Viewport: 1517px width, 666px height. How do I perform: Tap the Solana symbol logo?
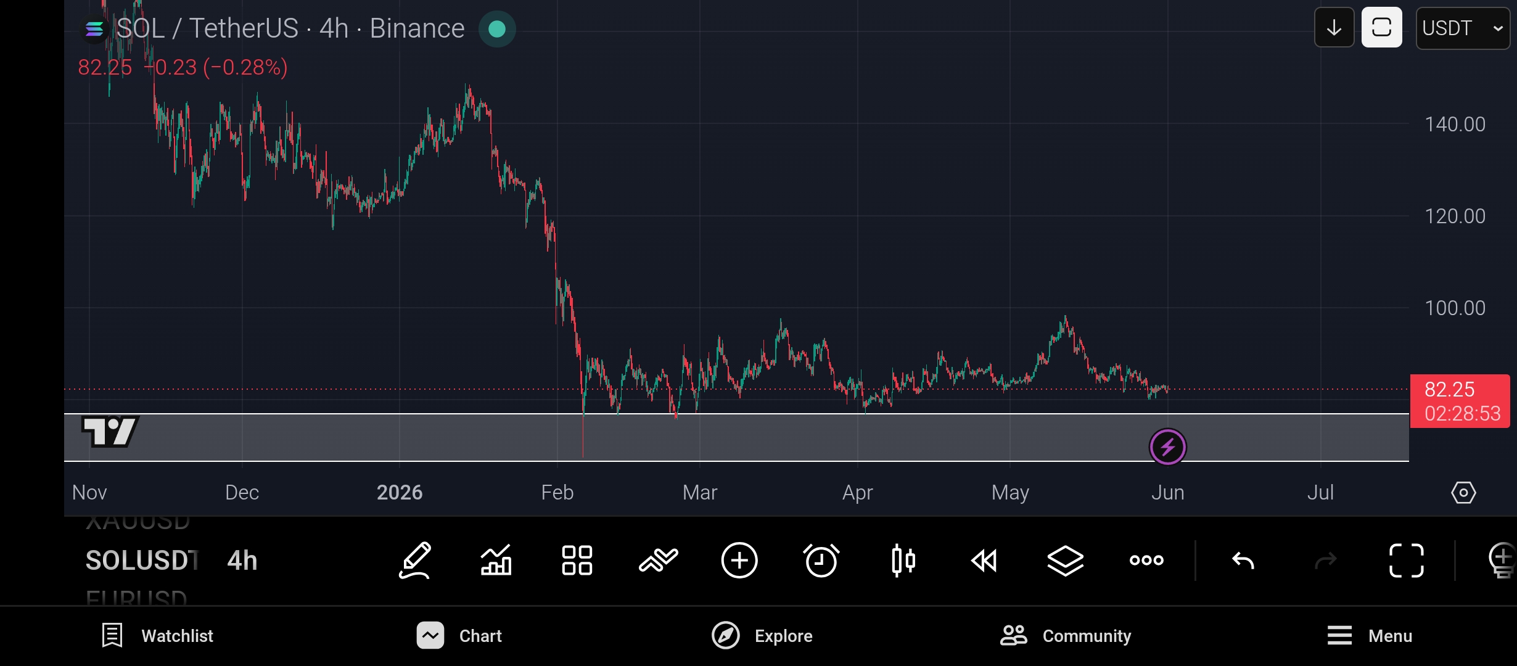pyautogui.click(x=94, y=29)
